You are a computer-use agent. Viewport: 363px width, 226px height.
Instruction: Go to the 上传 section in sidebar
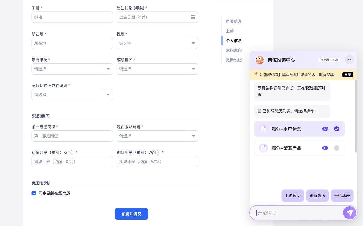pyautogui.click(x=230, y=31)
